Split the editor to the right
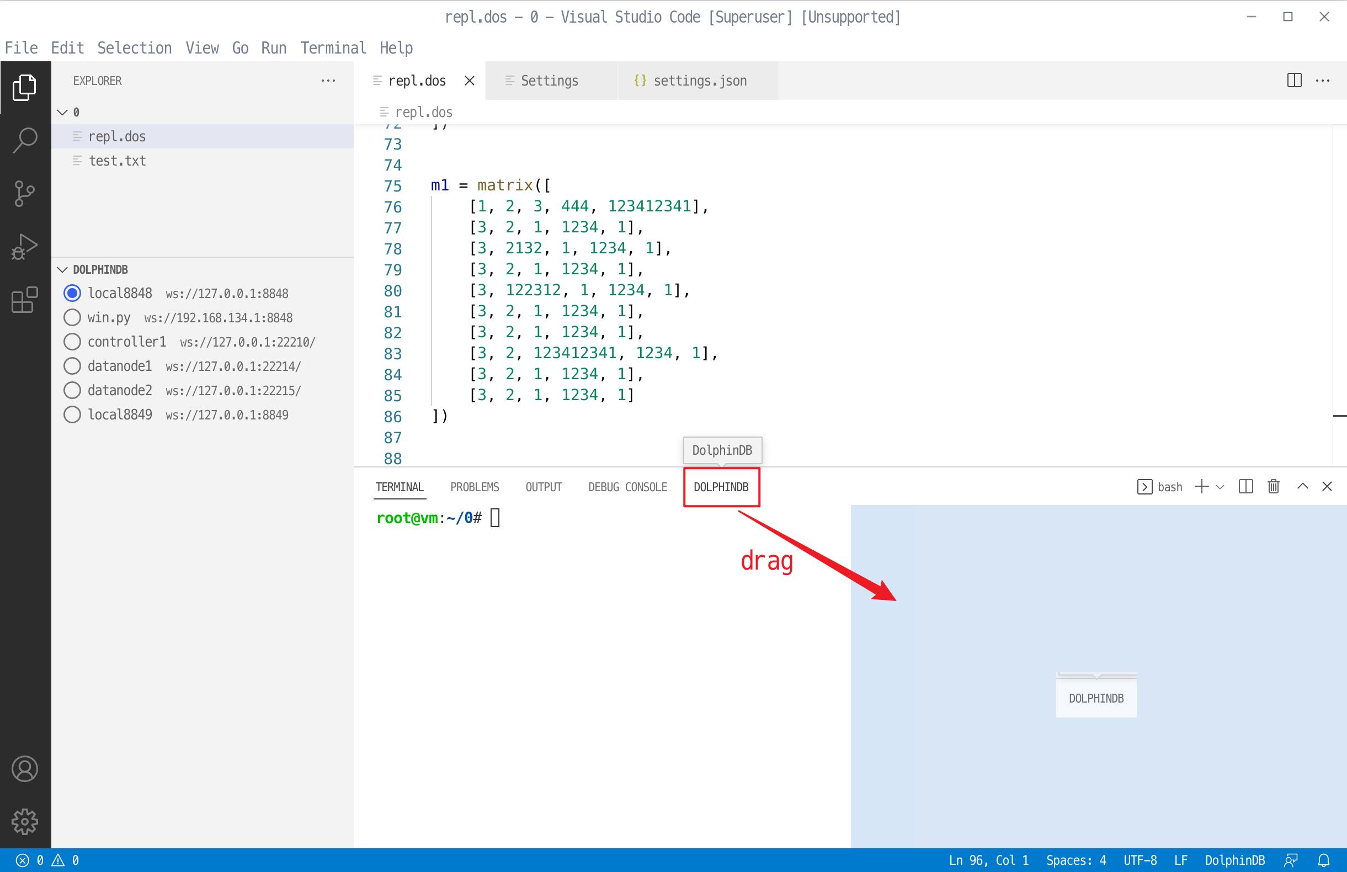The width and height of the screenshot is (1347, 872). [1294, 81]
